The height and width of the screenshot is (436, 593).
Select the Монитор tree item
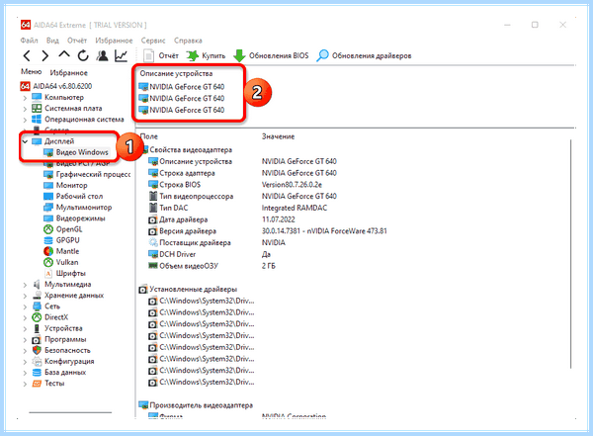click(x=65, y=185)
